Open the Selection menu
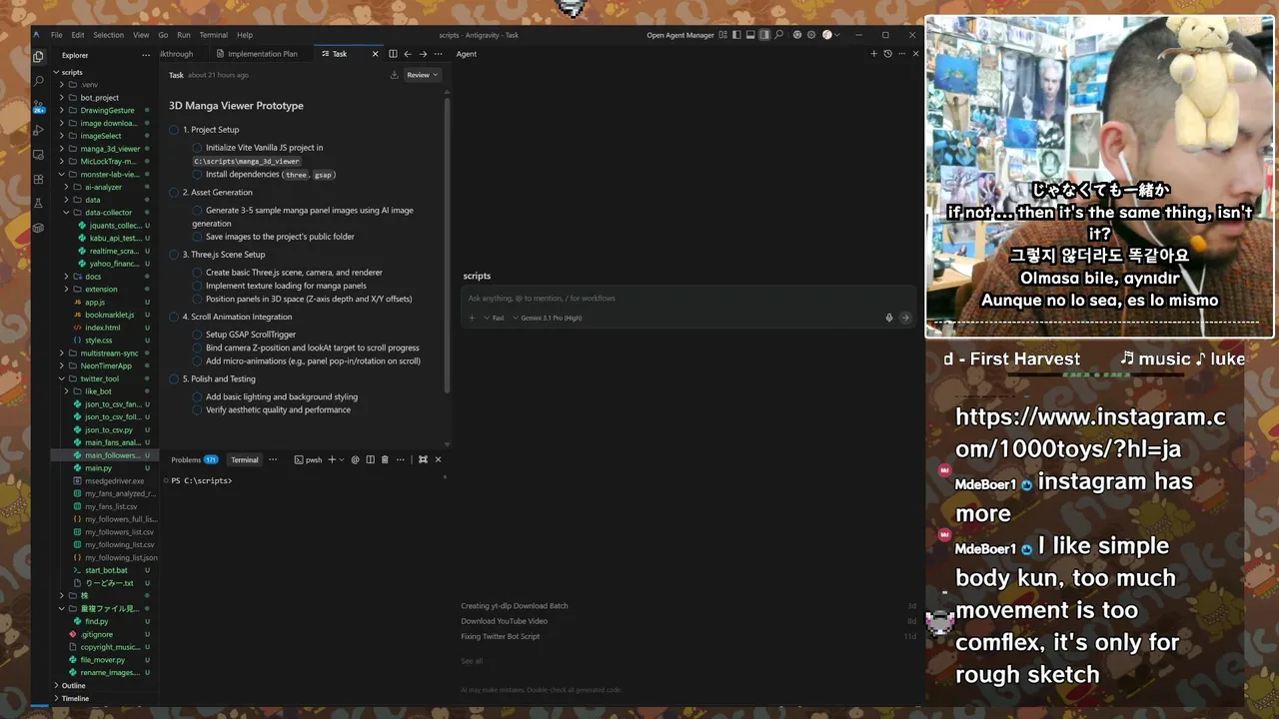 (109, 35)
